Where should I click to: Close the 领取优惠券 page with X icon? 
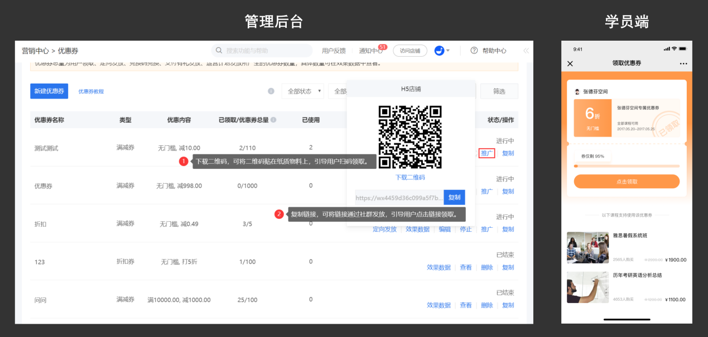(570, 64)
